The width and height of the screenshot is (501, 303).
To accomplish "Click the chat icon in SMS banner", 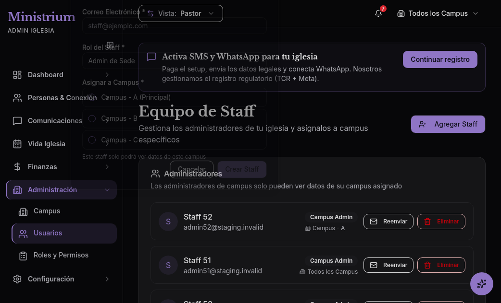I will [151, 57].
